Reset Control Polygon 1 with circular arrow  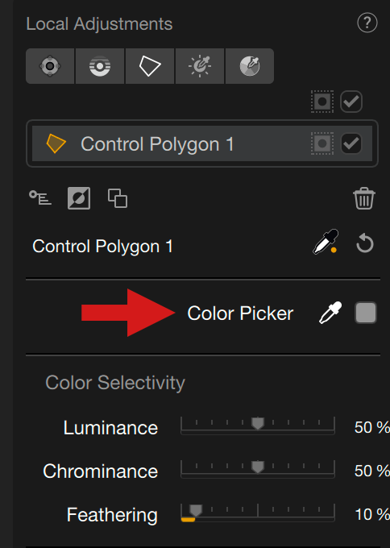[x=365, y=243]
